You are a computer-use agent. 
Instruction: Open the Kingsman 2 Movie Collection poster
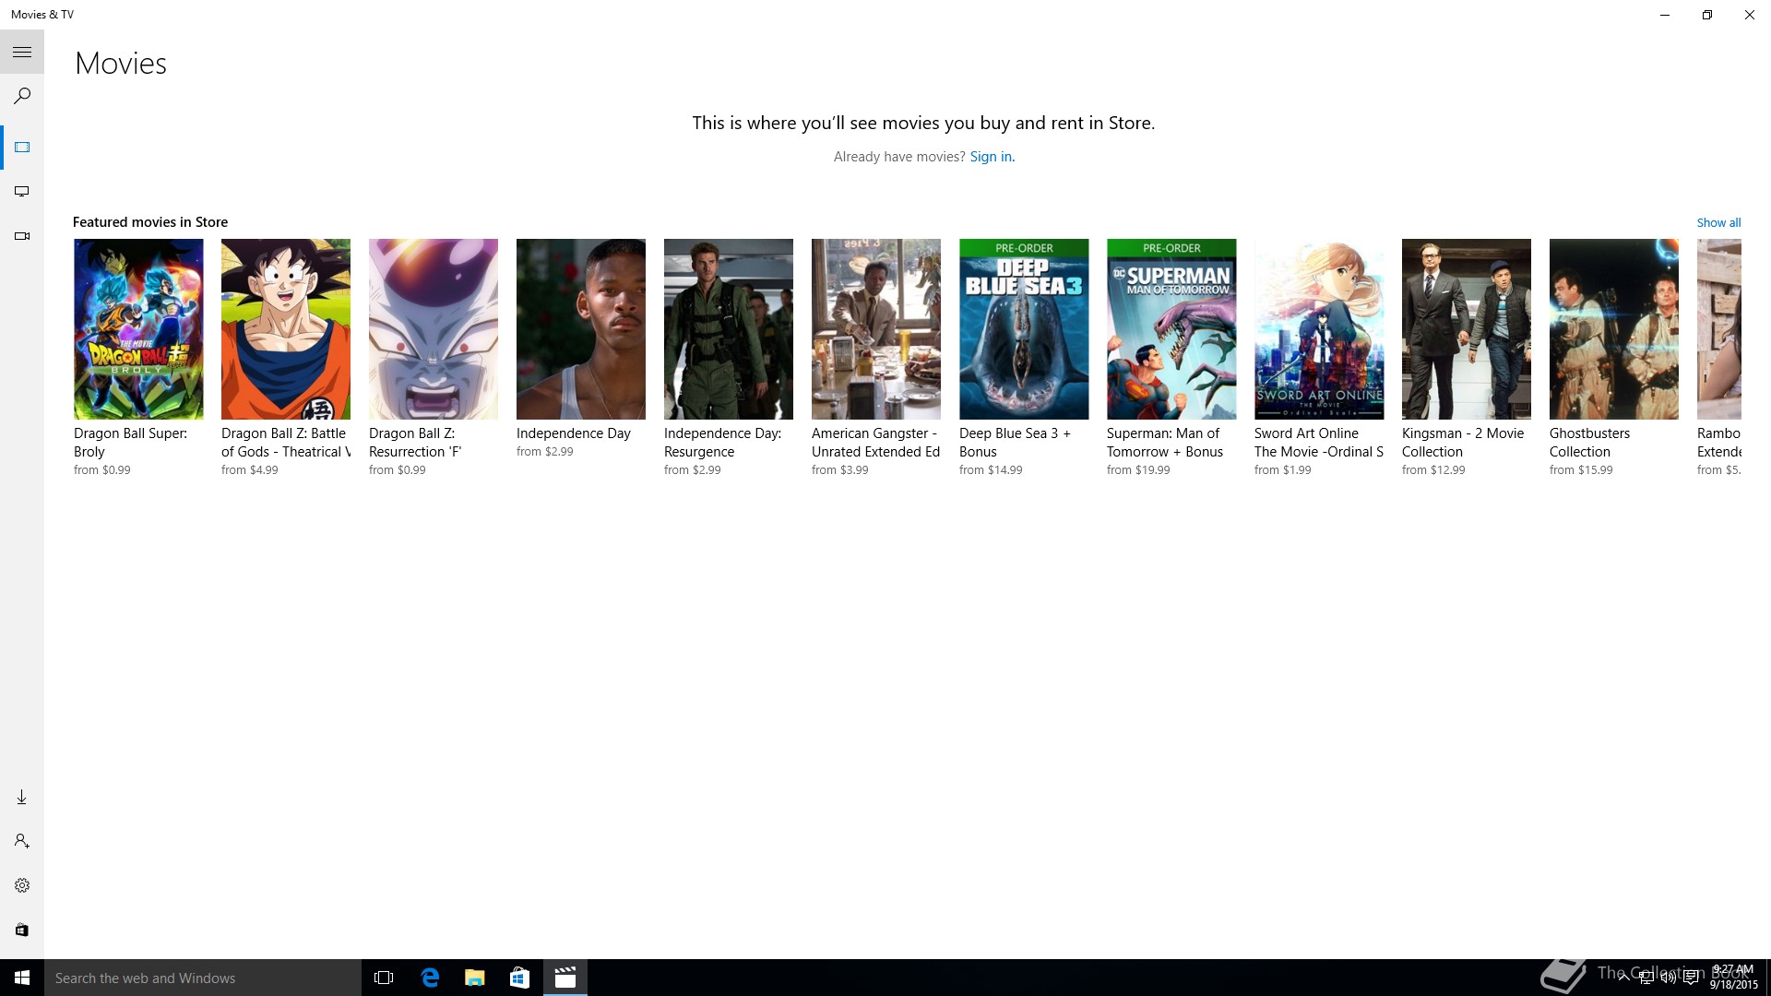click(x=1467, y=329)
